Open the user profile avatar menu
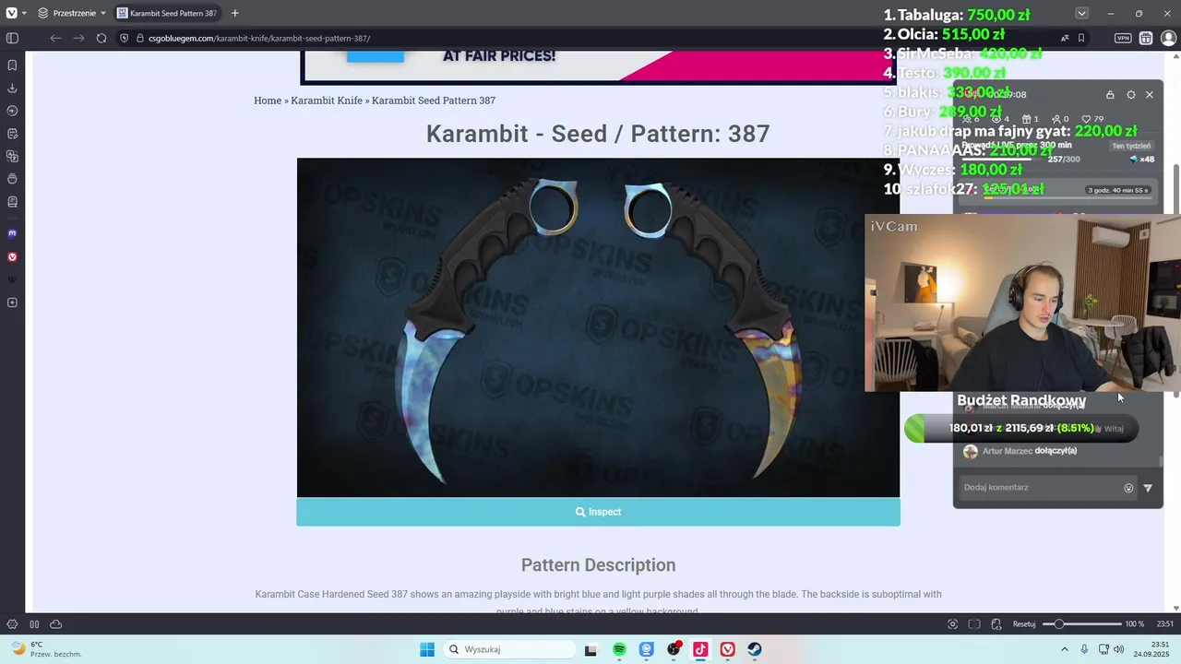This screenshot has height=664, width=1181. pyautogui.click(x=1168, y=38)
